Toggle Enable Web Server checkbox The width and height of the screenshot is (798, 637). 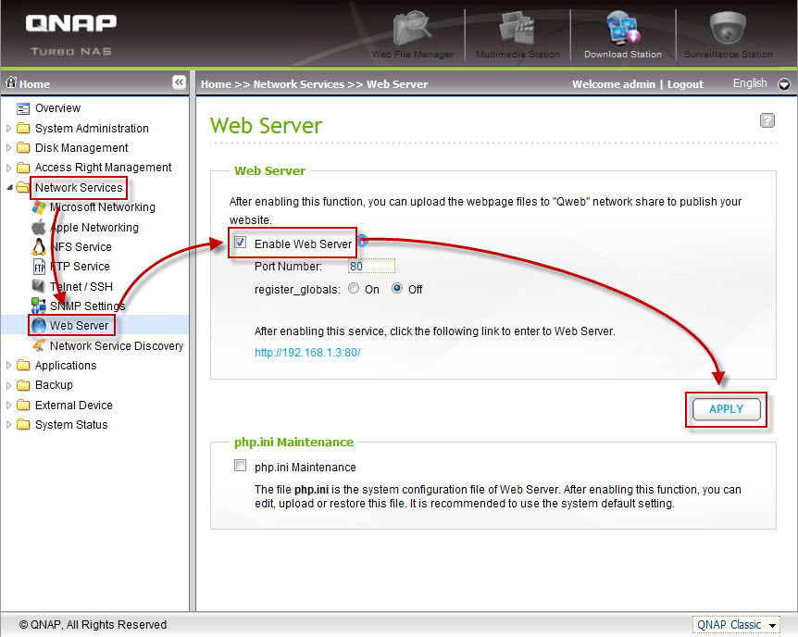point(240,243)
